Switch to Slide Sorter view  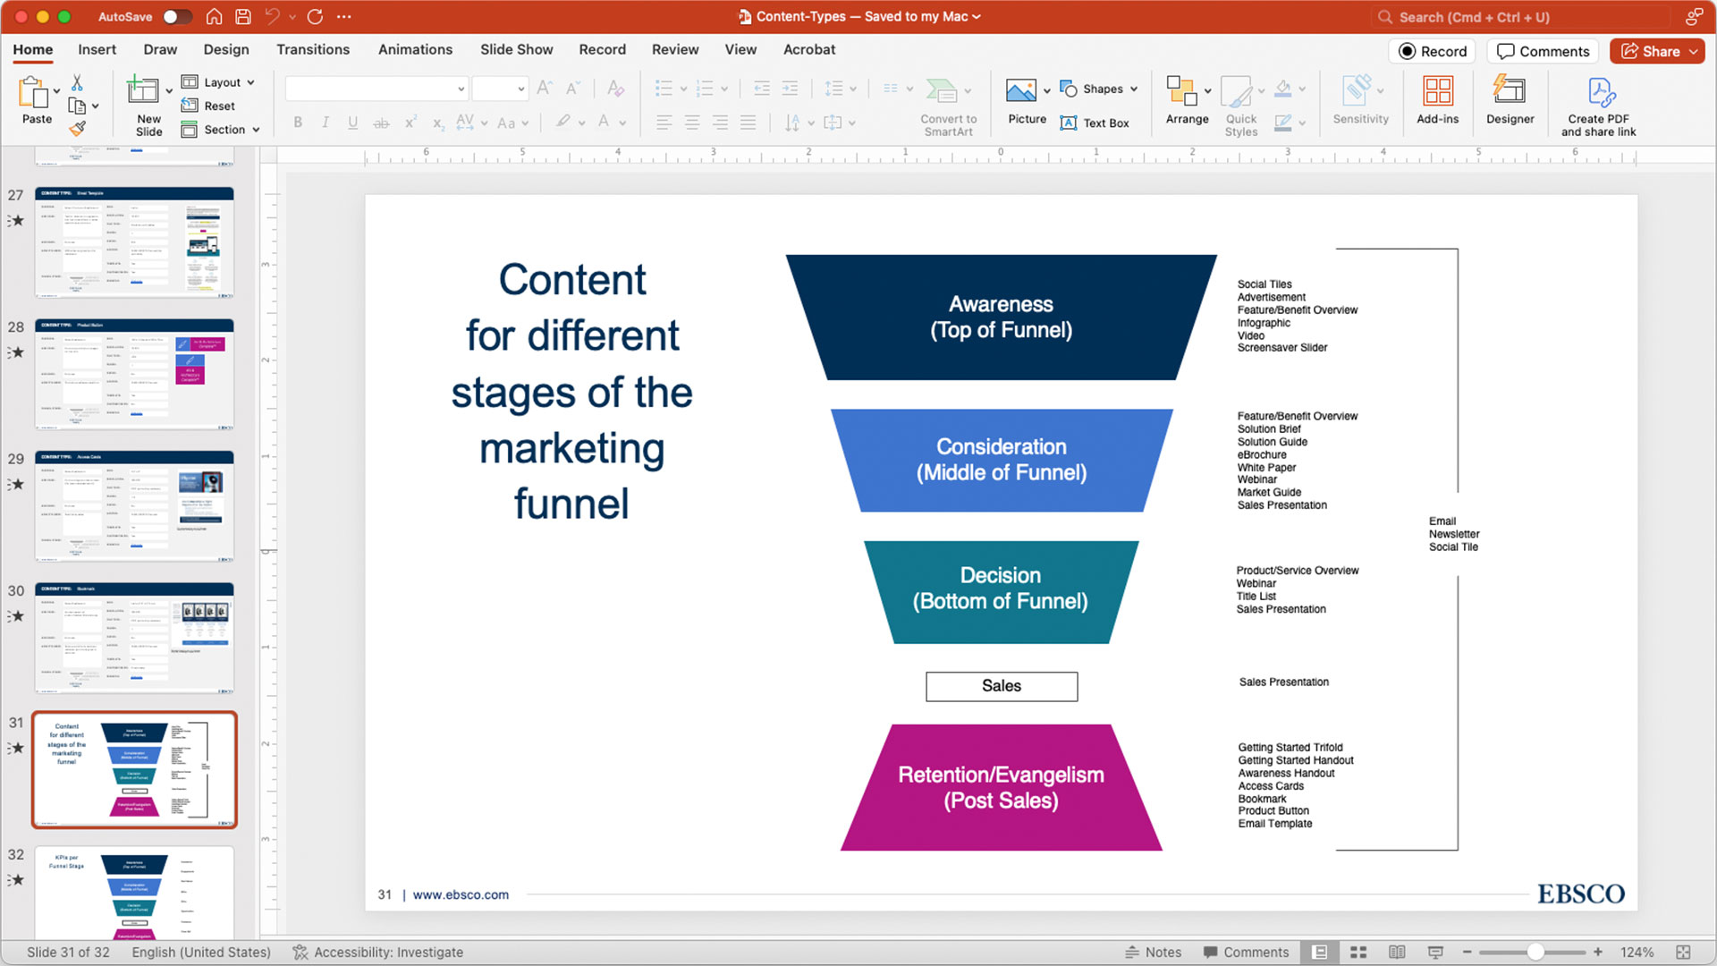point(1358,953)
